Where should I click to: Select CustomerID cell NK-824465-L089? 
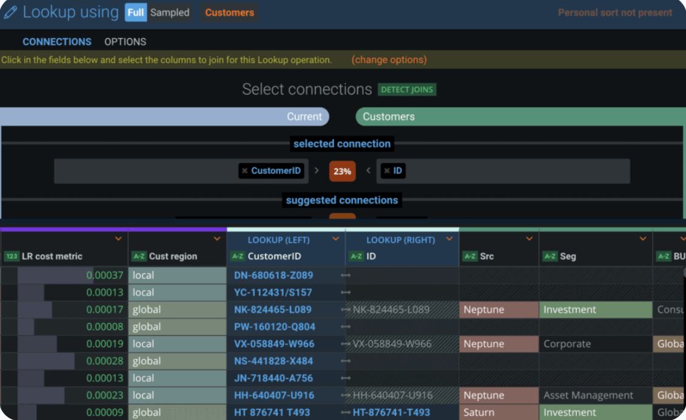286,310
